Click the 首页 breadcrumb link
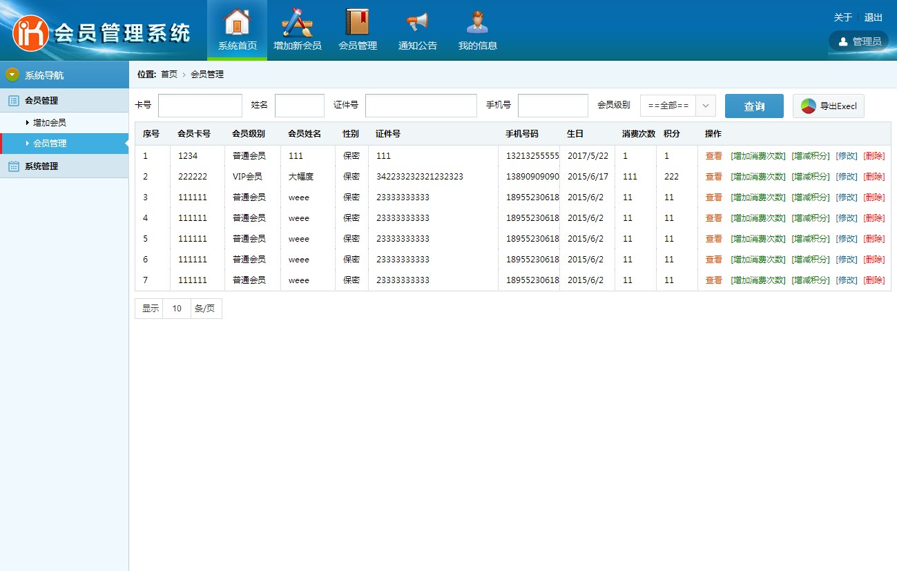Viewport: 897px width, 571px height. click(x=169, y=75)
